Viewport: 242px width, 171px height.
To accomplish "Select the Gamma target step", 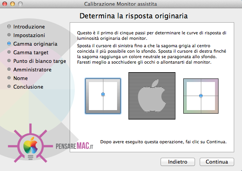I will pyautogui.click(x=31, y=52).
